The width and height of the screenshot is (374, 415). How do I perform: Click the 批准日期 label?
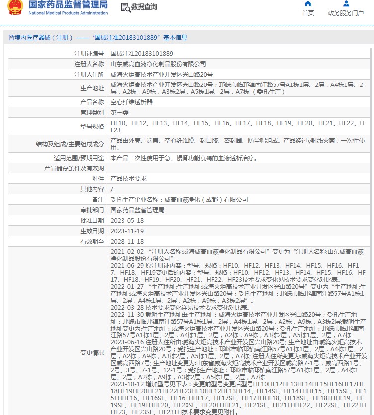[92, 221]
